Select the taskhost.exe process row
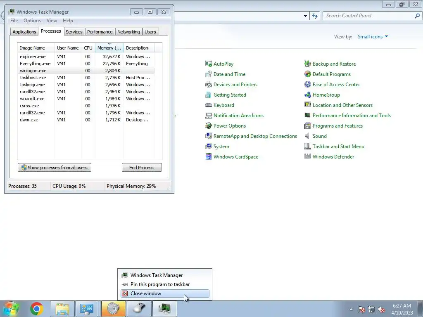The width and height of the screenshot is (423, 317). [86, 78]
